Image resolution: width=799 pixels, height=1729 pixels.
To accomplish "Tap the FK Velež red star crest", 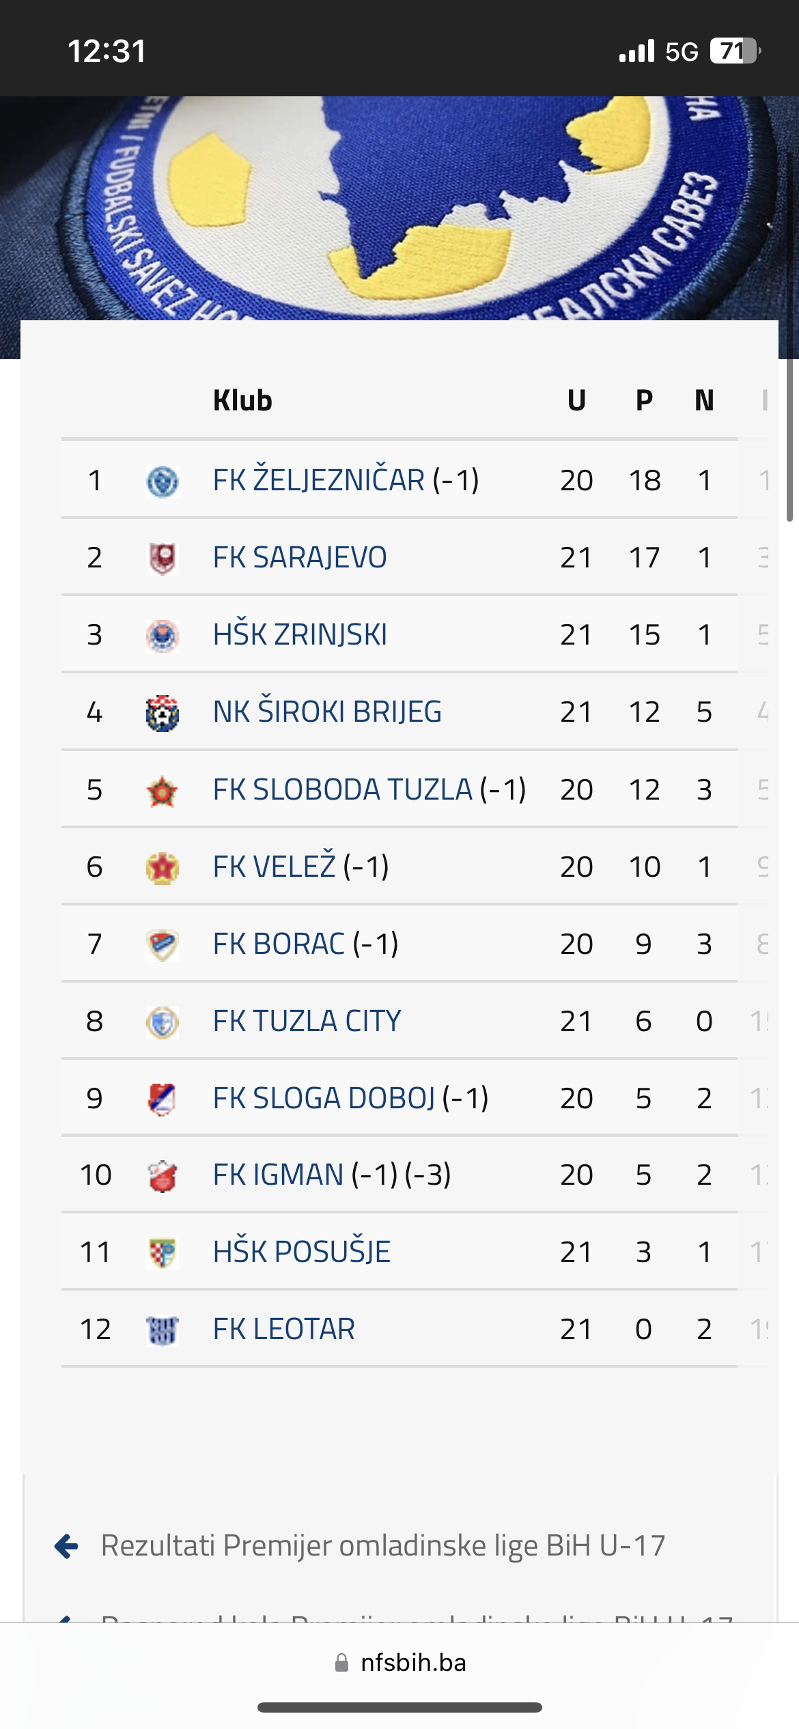I will pyautogui.click(x=163, y=868).
